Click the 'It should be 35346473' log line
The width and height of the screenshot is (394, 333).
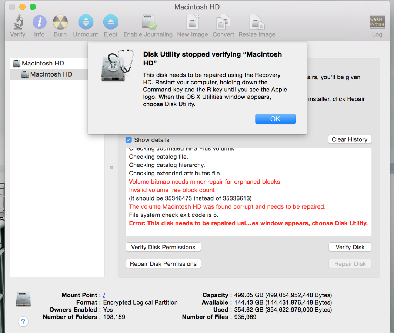point(190,198)
